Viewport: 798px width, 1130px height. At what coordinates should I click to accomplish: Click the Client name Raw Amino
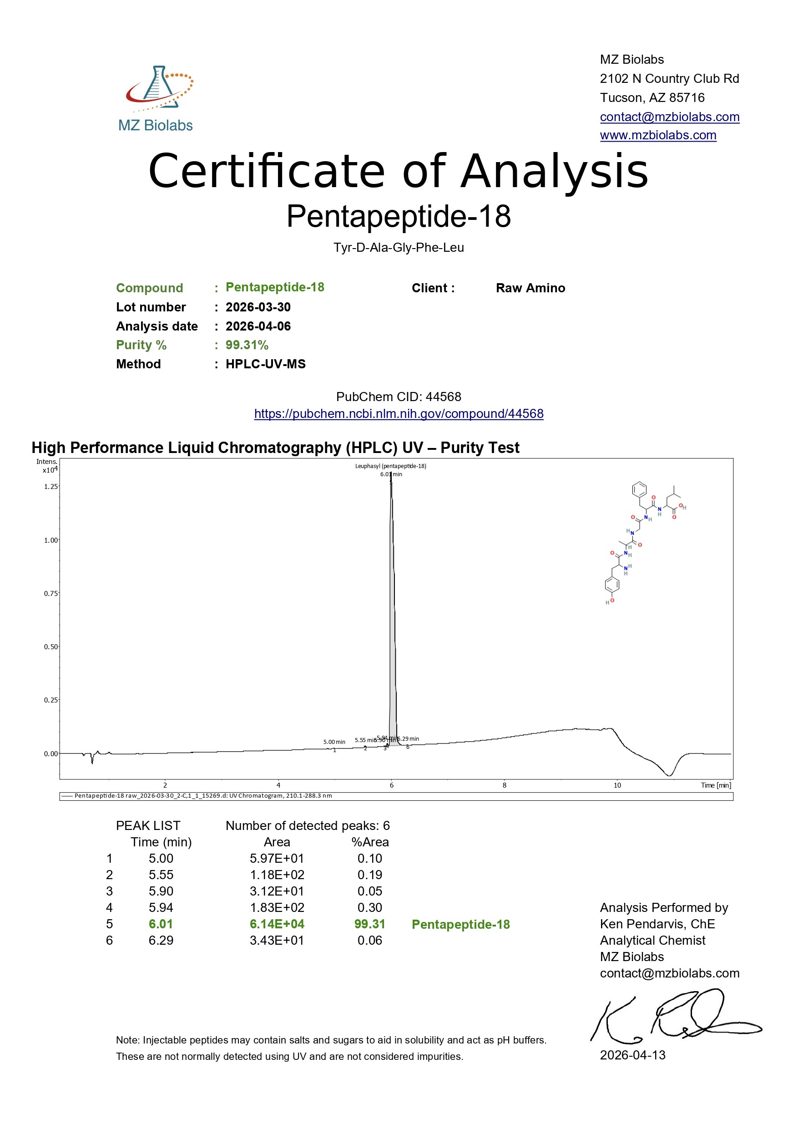point(530,288)
